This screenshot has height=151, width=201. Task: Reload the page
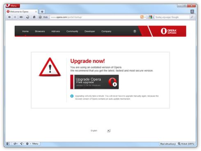[x=27, y=17]
